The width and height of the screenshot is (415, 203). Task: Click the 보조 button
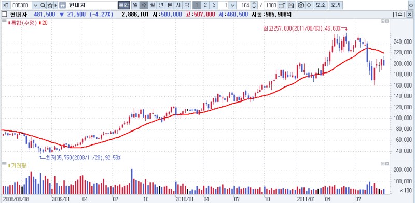[321, 5]
